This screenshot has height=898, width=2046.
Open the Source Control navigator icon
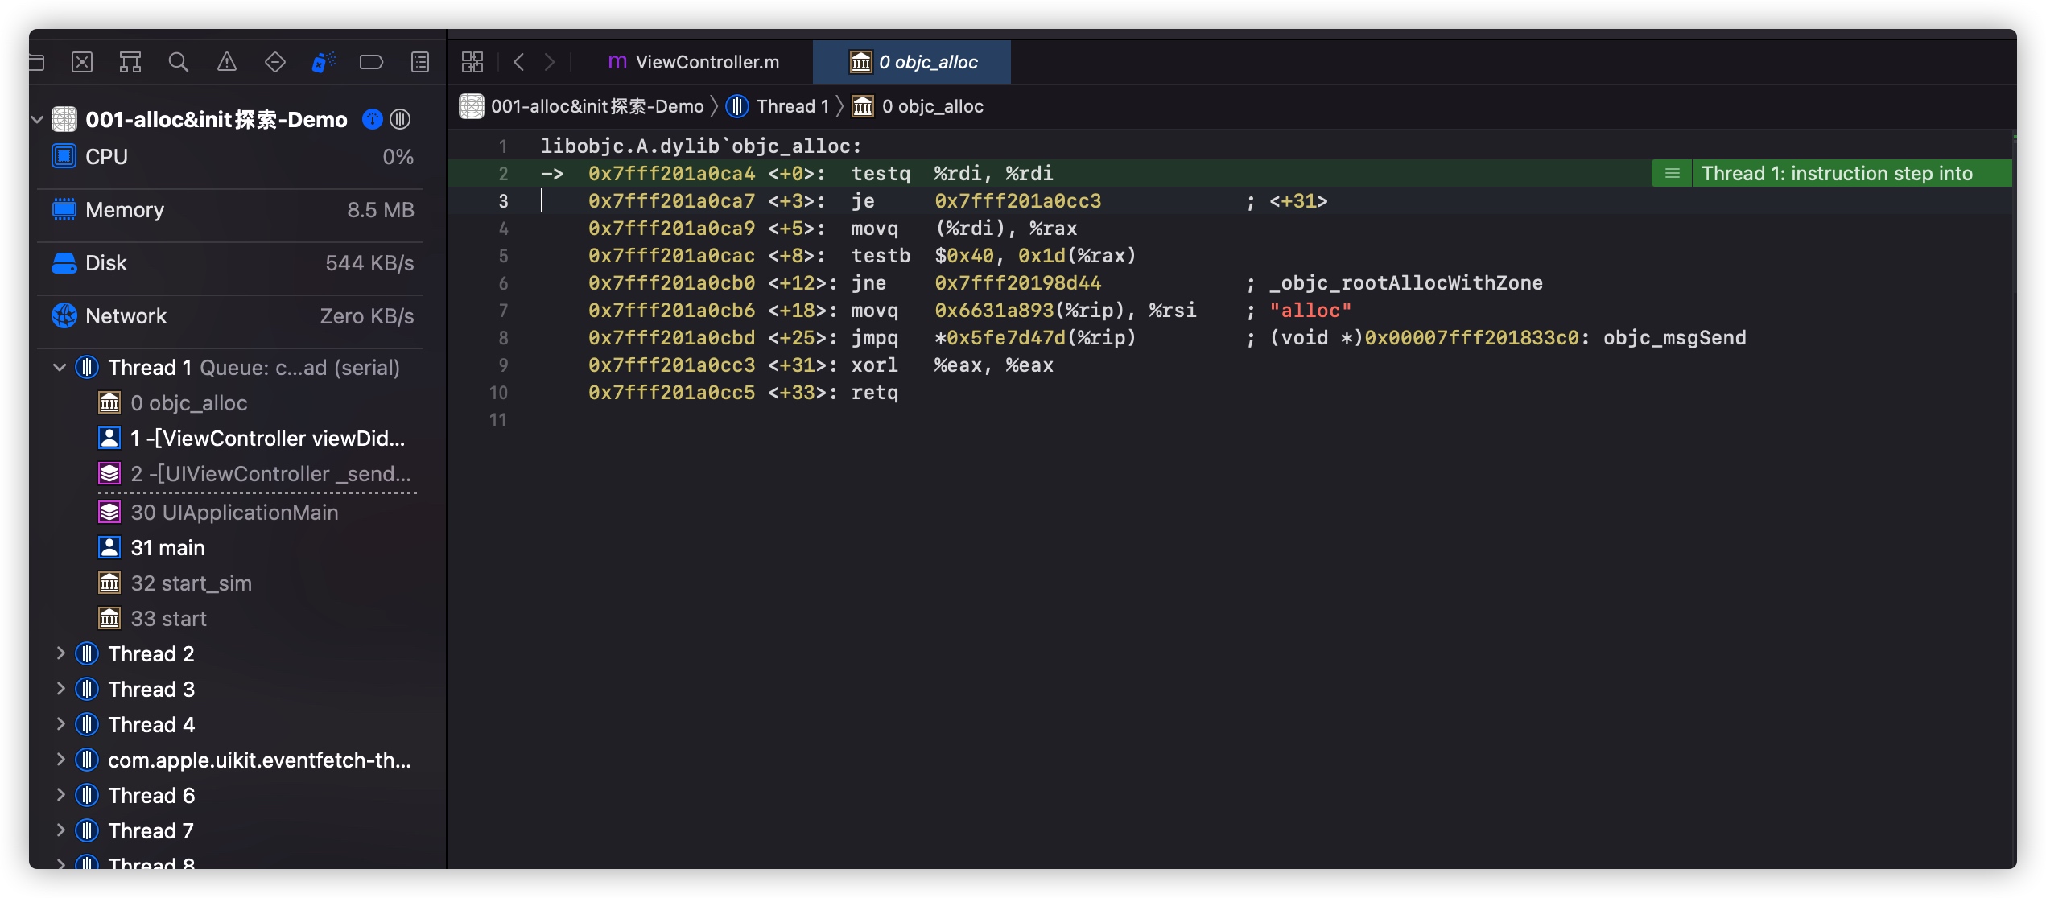click(x=82, y=62)
